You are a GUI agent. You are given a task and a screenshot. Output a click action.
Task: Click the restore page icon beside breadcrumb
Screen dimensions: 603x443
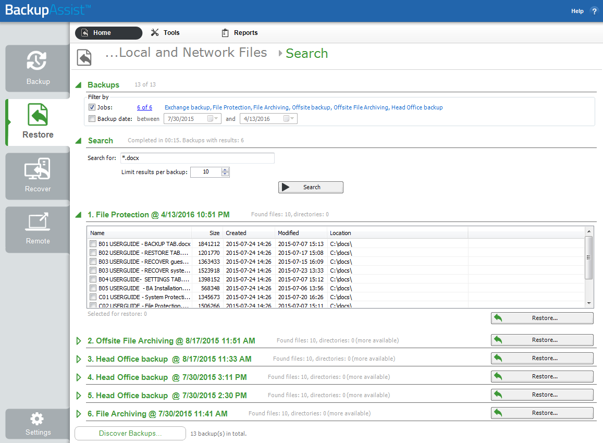84,57
